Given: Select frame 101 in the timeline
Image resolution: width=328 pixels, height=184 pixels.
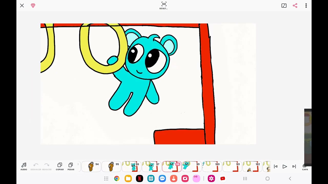Looking at the screenshot, I should point(232,167).
